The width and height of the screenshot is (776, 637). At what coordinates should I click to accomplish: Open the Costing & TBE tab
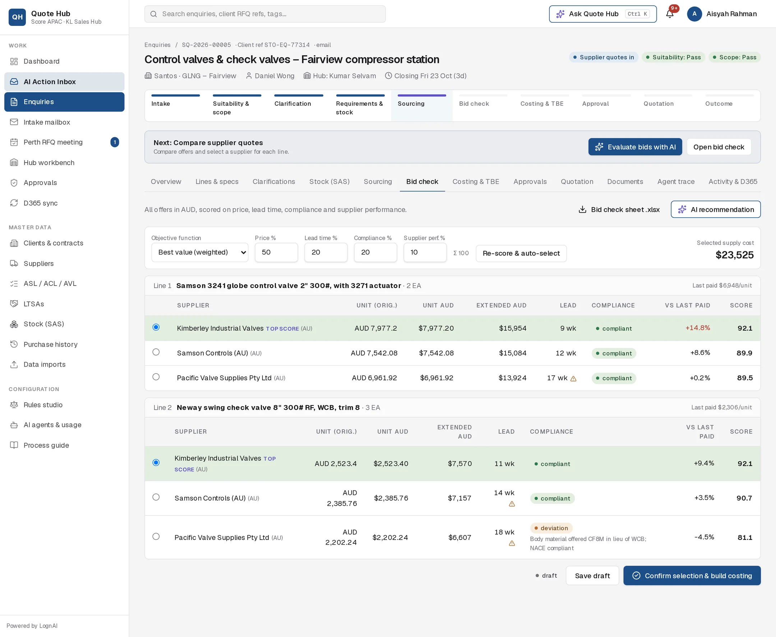(476, 182)
